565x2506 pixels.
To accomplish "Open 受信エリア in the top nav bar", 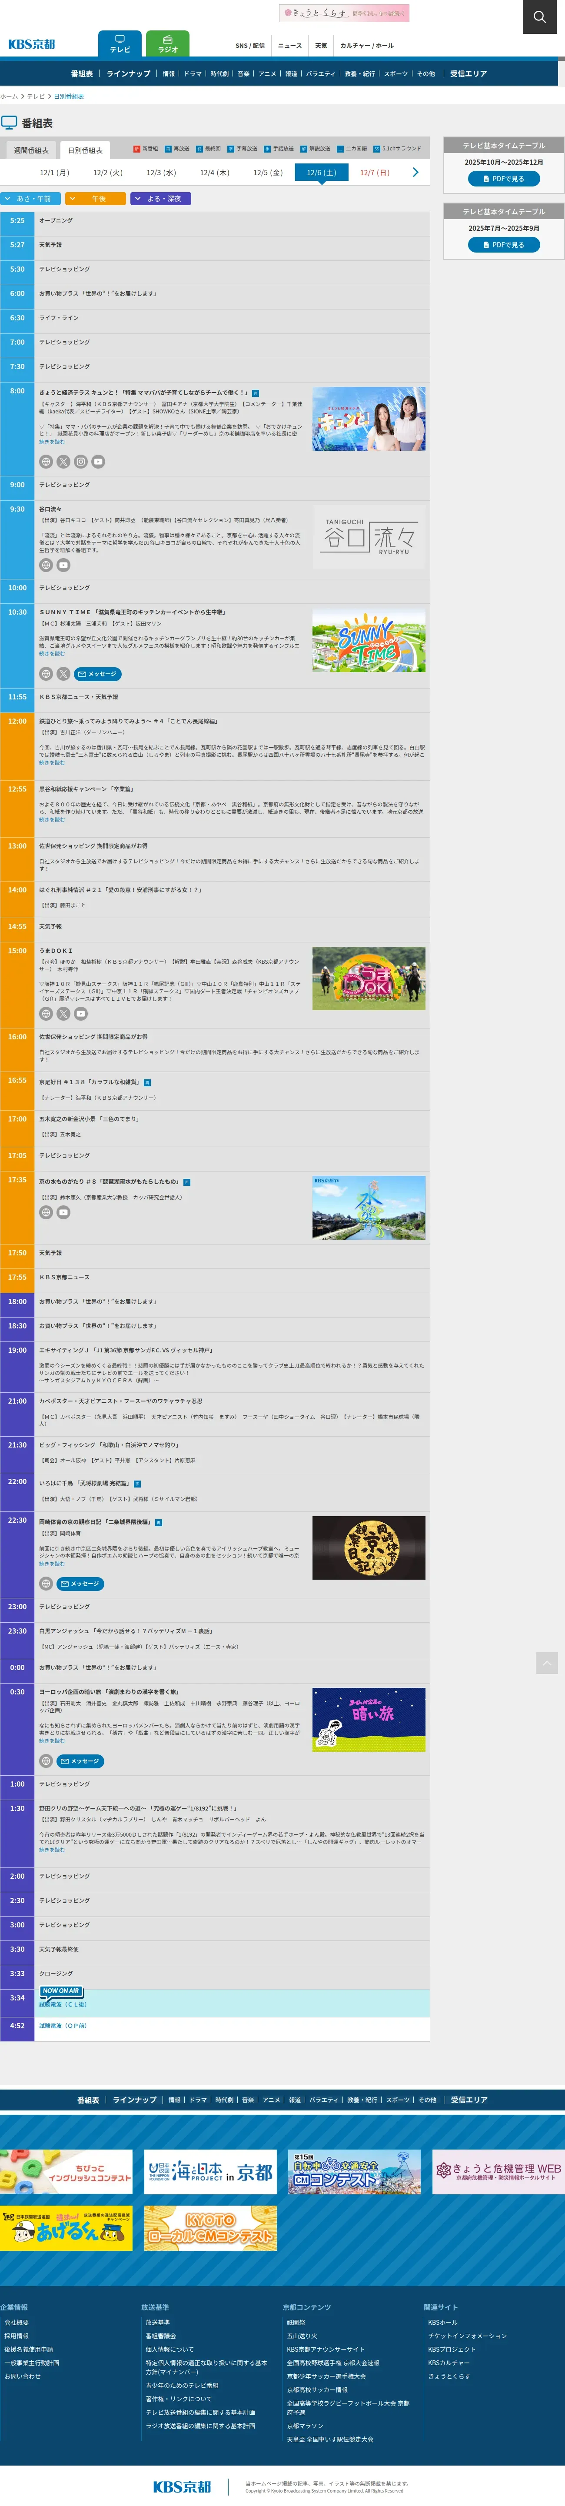I will coord(469,74).
